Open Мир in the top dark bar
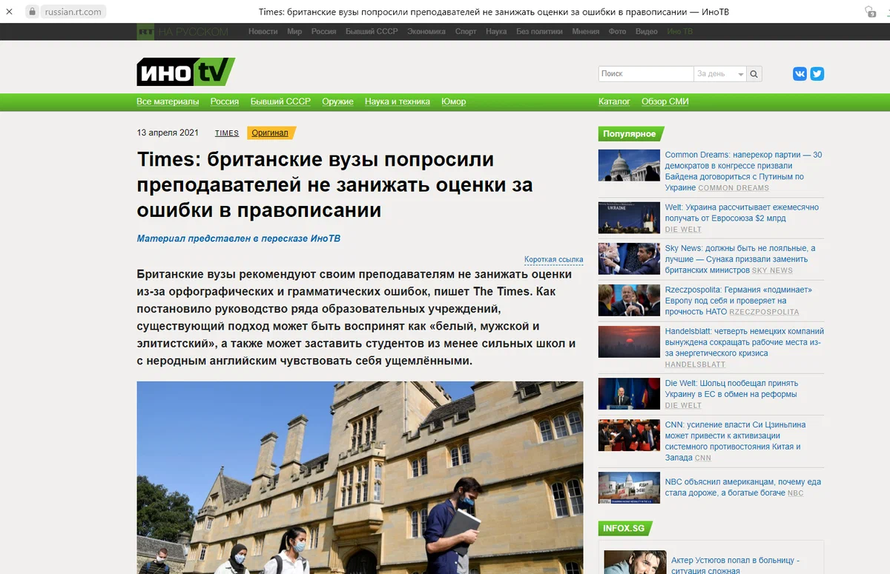890x574 pixels. pos(294,32)
